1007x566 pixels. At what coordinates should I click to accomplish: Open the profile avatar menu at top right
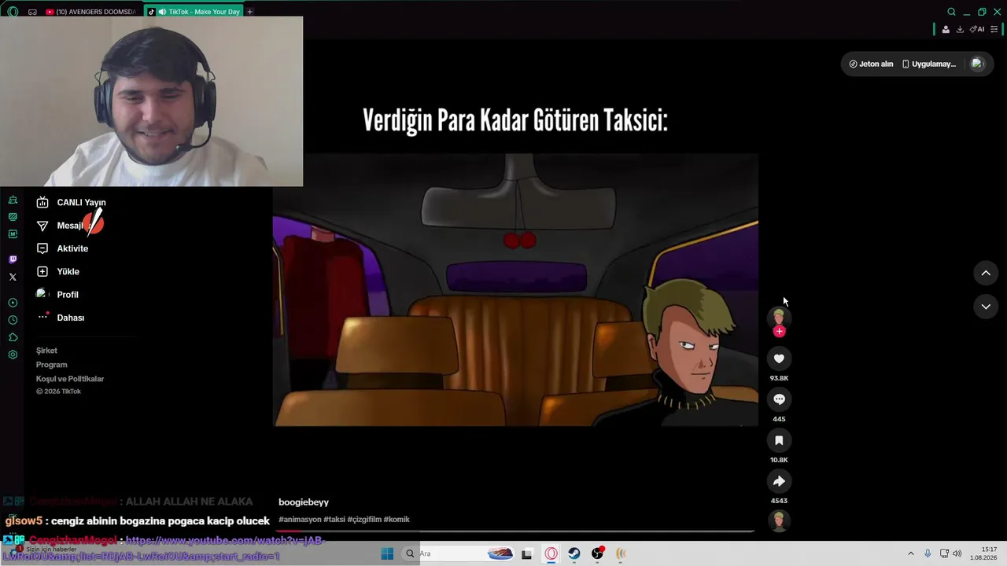(977, 64)
